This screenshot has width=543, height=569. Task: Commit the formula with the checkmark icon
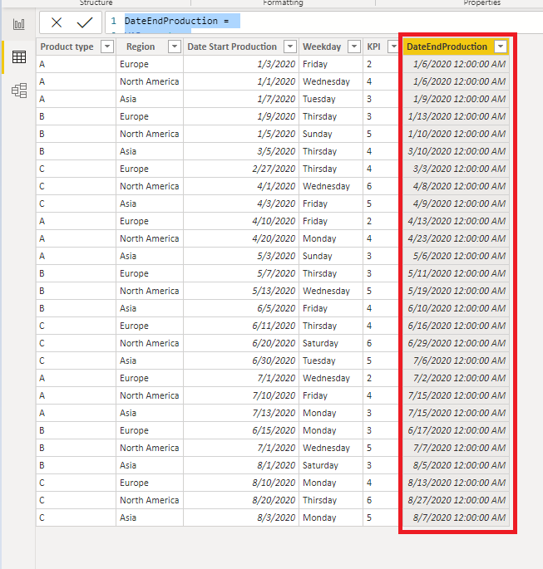coord(85,22)
